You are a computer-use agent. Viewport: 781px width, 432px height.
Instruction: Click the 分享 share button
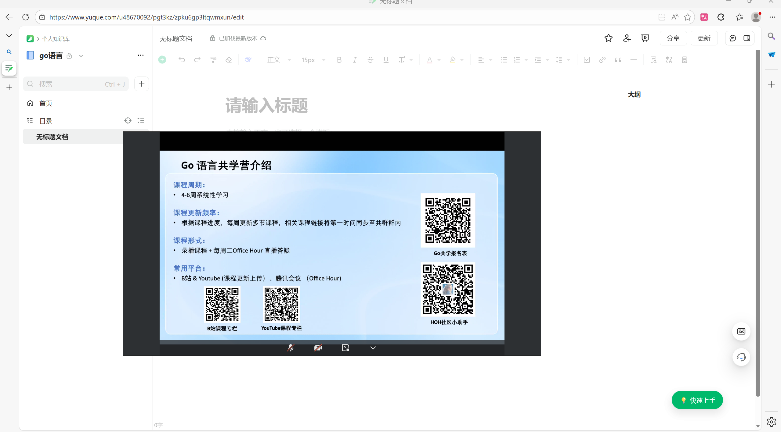(673, 38)
